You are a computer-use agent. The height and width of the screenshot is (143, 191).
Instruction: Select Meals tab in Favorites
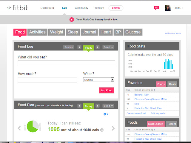[x=172, y=84]
